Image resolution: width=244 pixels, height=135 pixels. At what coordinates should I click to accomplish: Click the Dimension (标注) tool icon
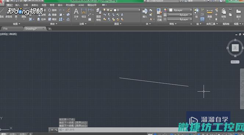[84, 13]
